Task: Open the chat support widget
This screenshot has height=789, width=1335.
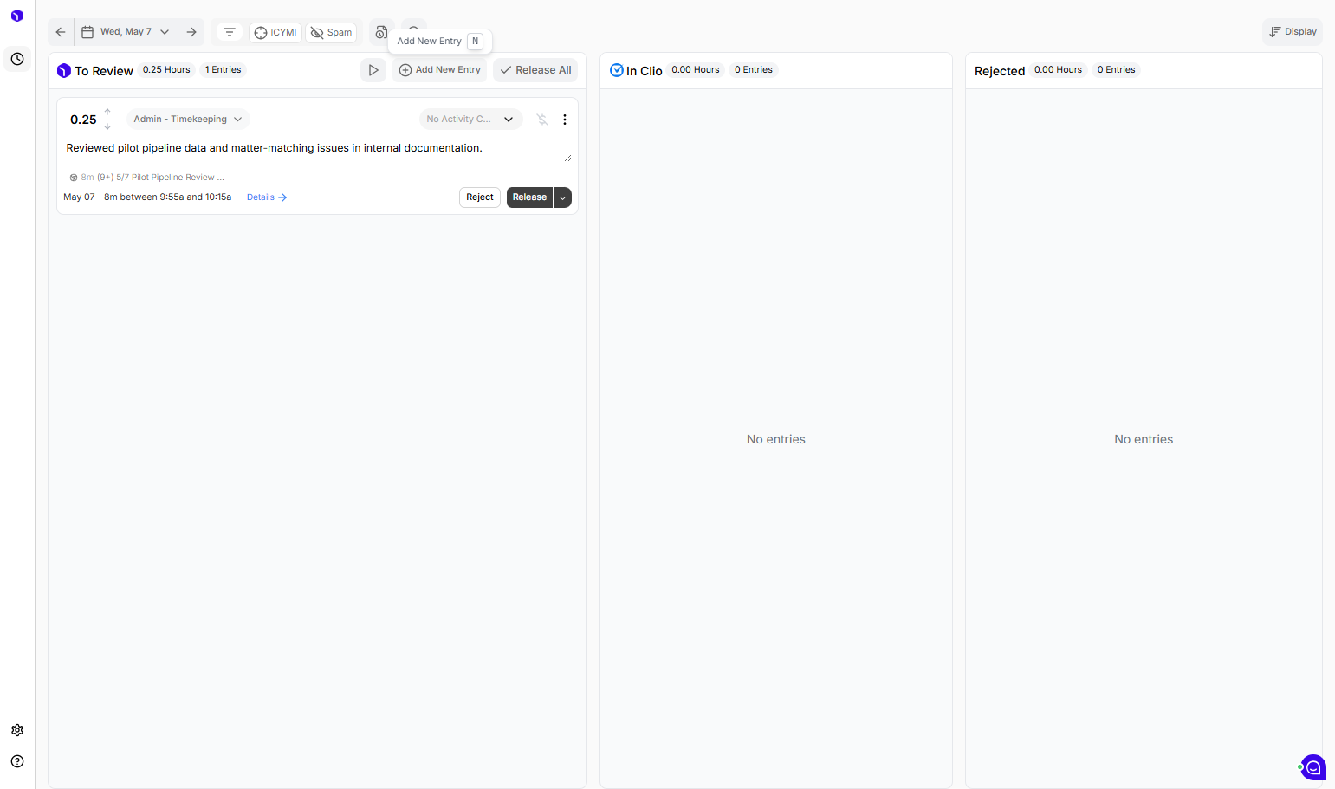Action: pos(1313,767)
